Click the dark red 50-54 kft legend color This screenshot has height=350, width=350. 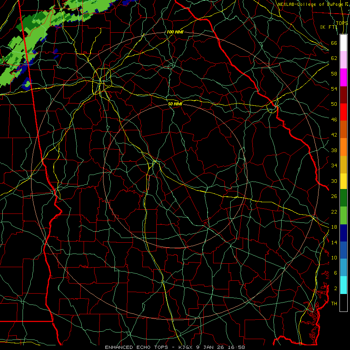pyautogui.click(x=343, y=95)
